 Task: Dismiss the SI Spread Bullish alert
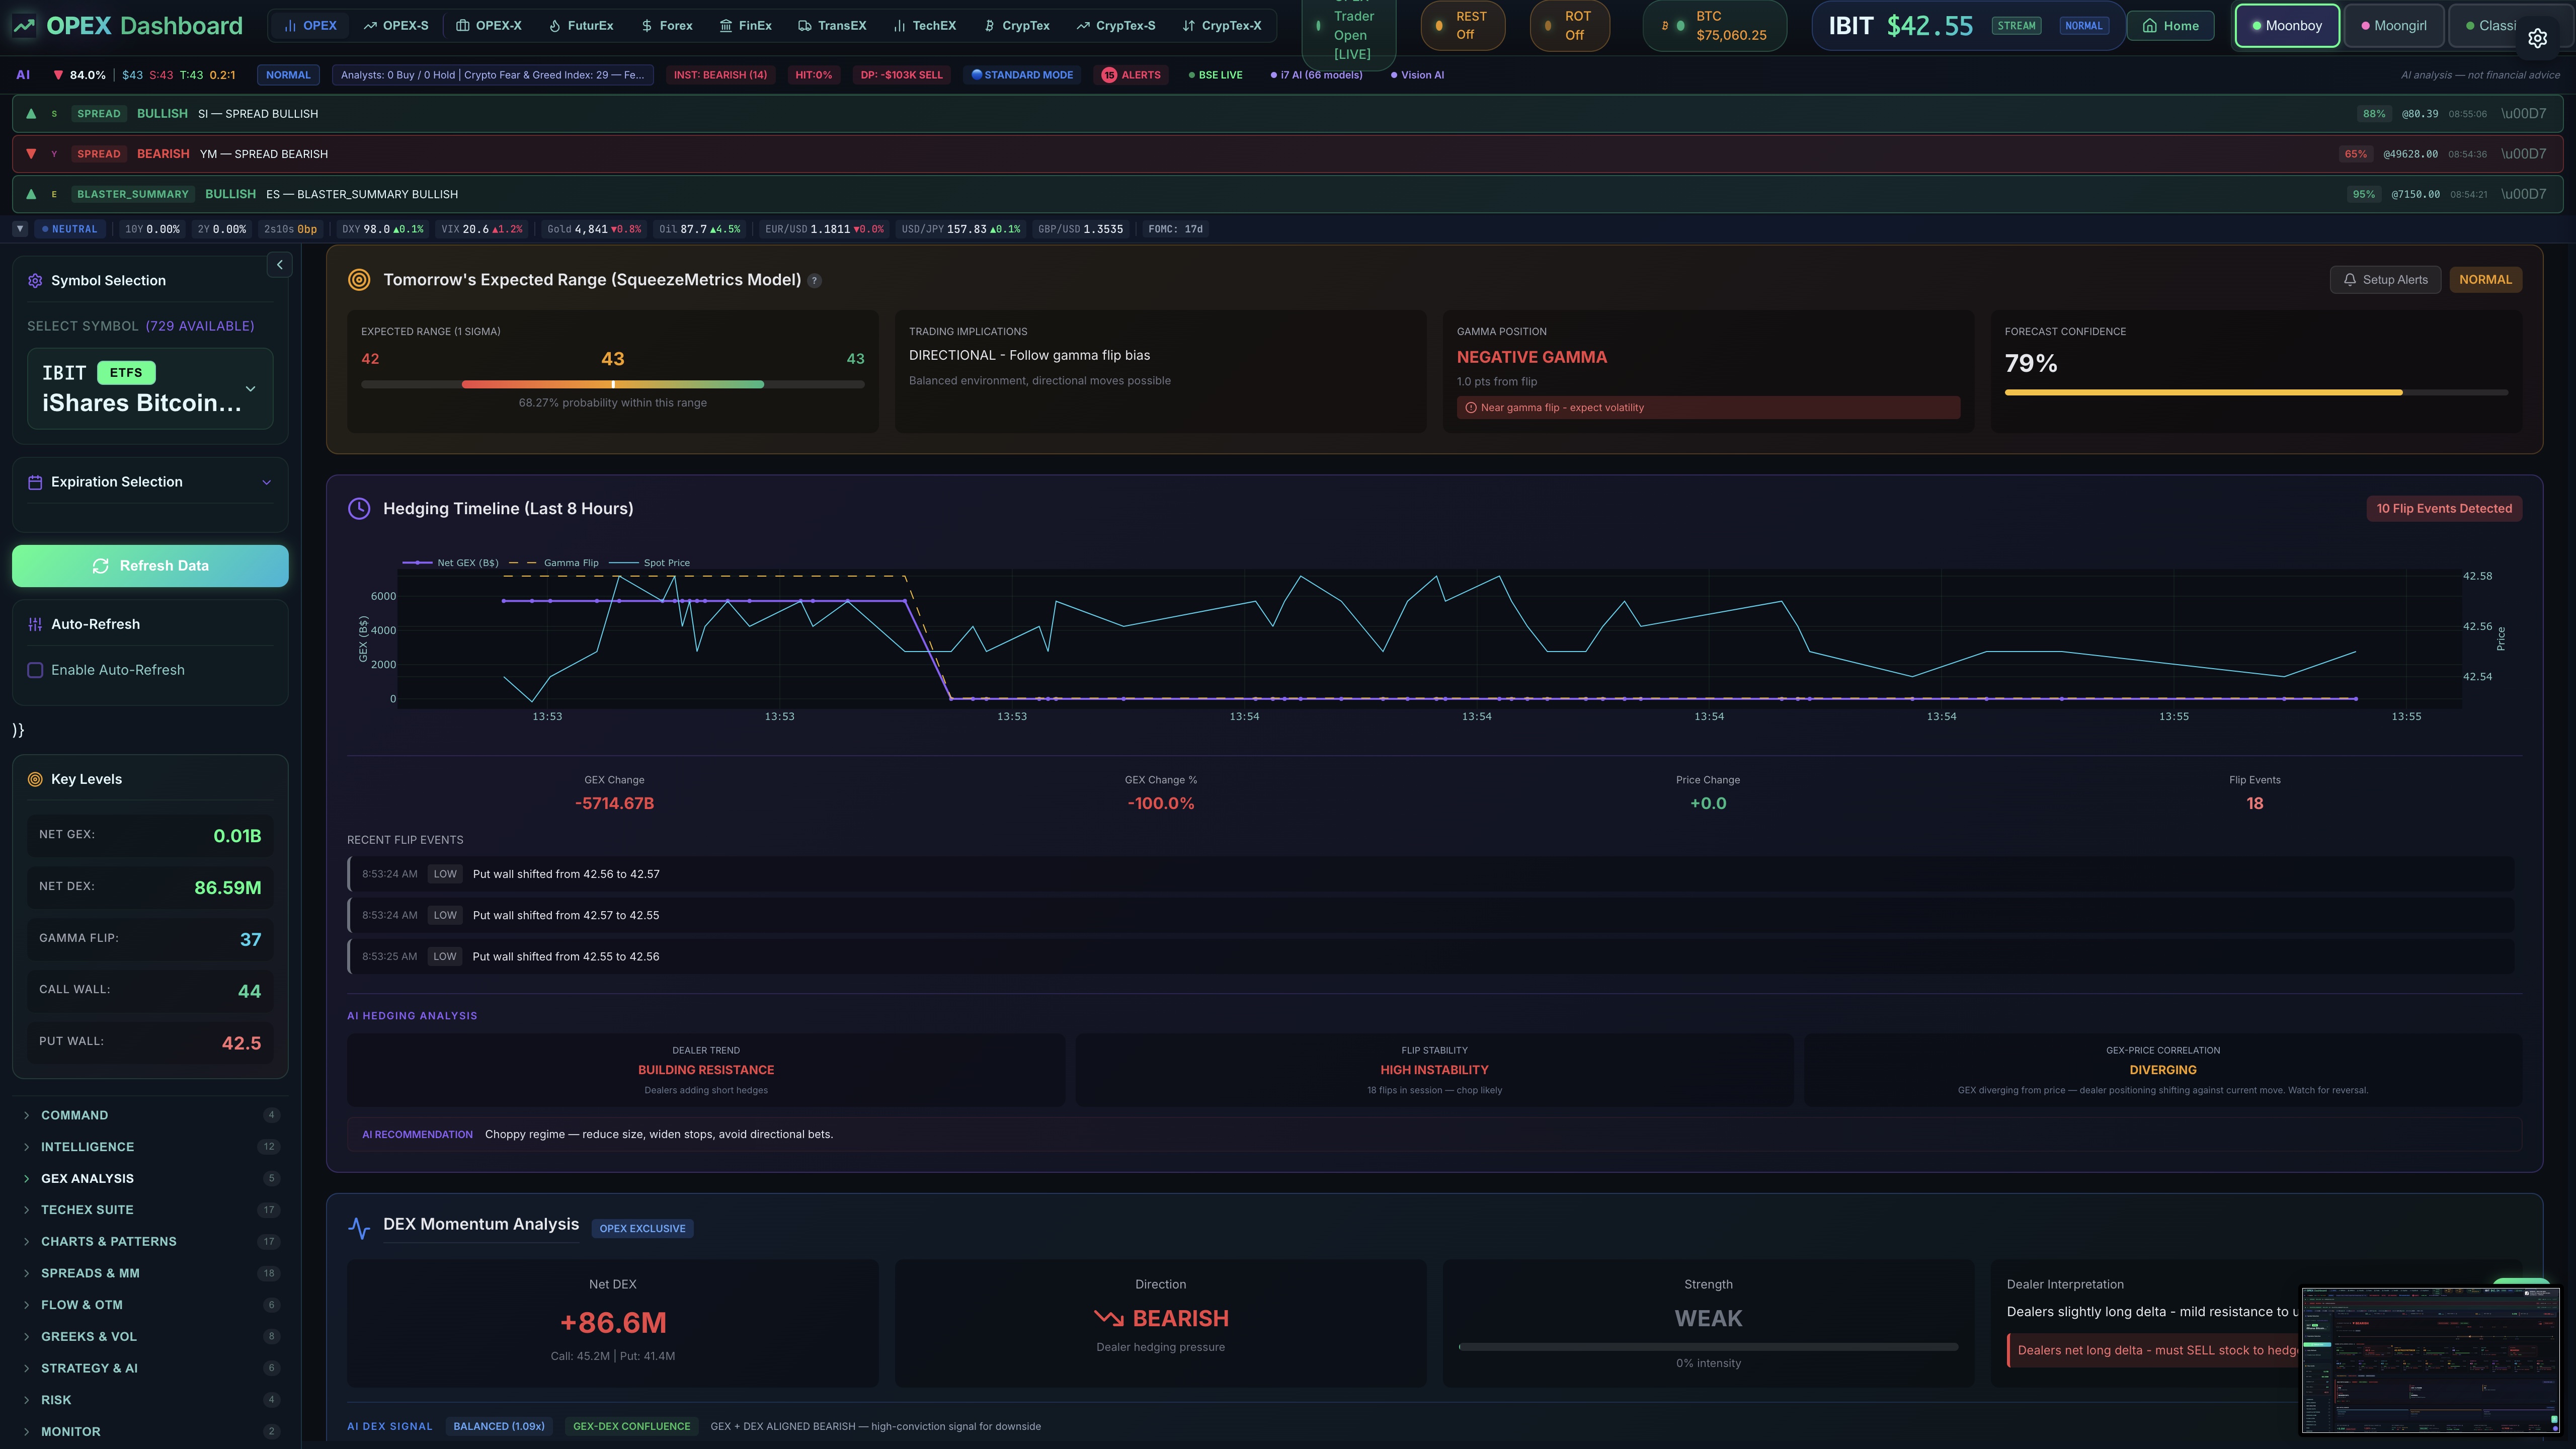point(2523,114)
